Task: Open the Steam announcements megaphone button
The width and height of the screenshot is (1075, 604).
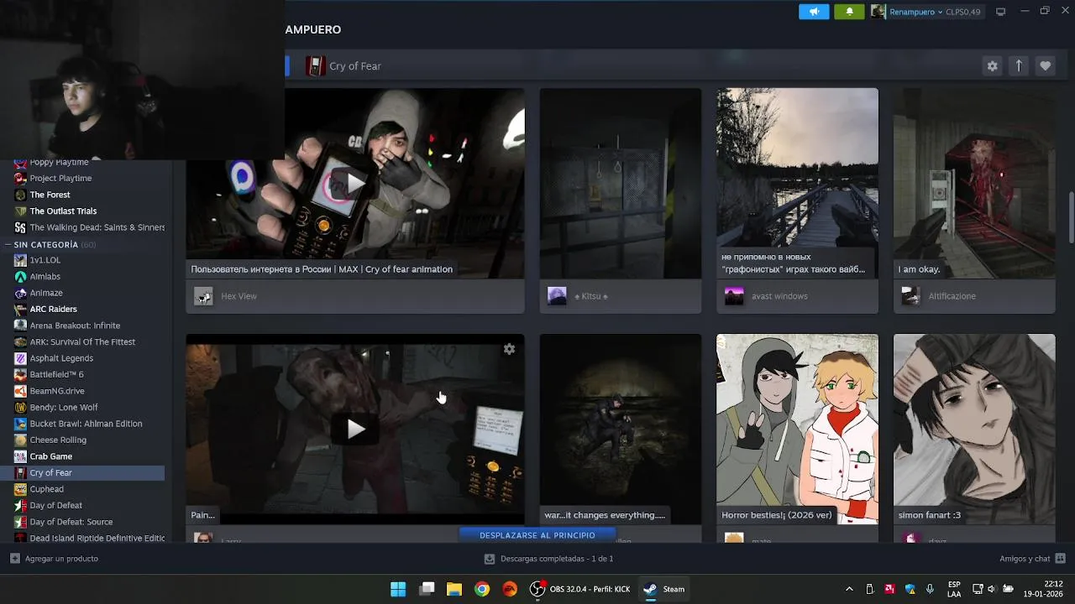Action: pos(814,12)
